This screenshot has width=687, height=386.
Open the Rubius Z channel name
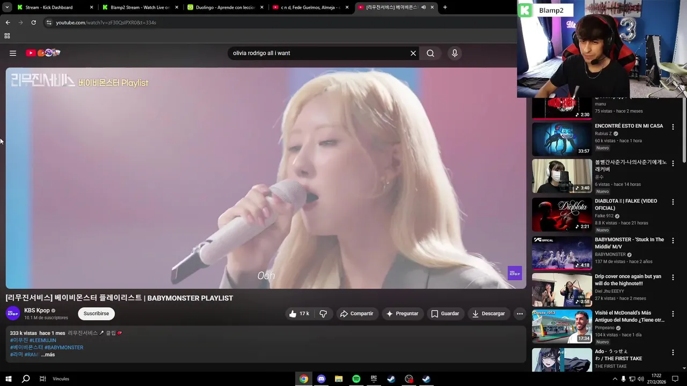point(603,133)
